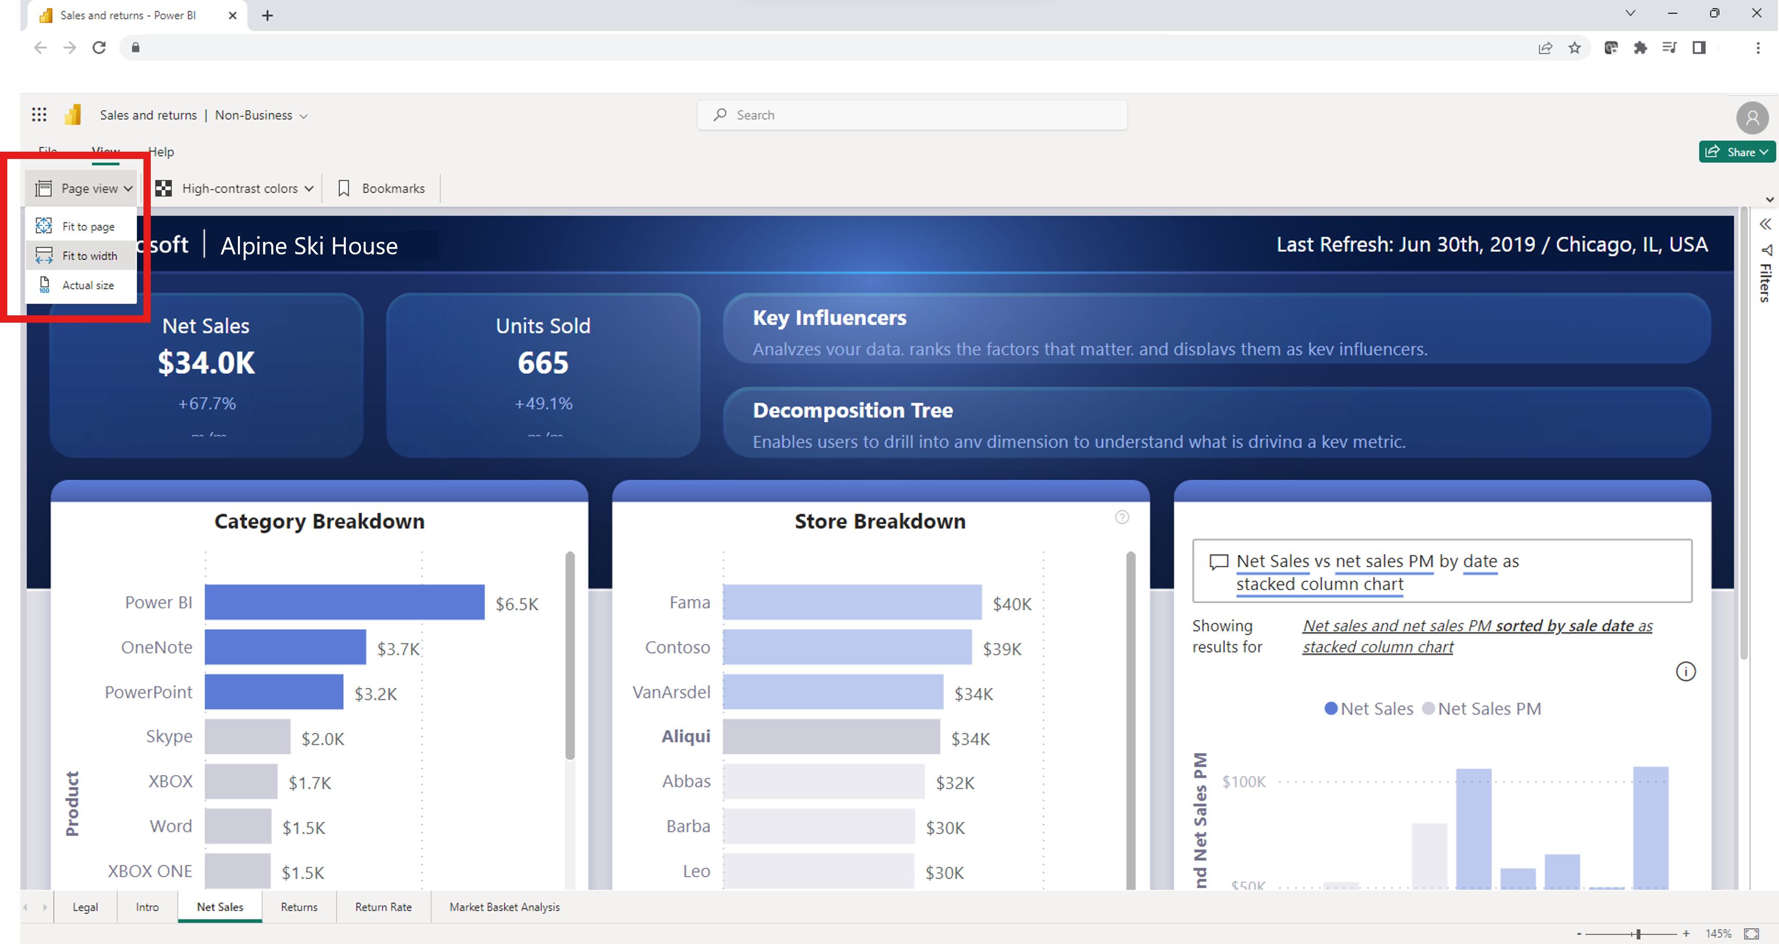Click the Bookmarks icon
The width and height of the screenshot is (1779, 944).
(x=345, y=188)
